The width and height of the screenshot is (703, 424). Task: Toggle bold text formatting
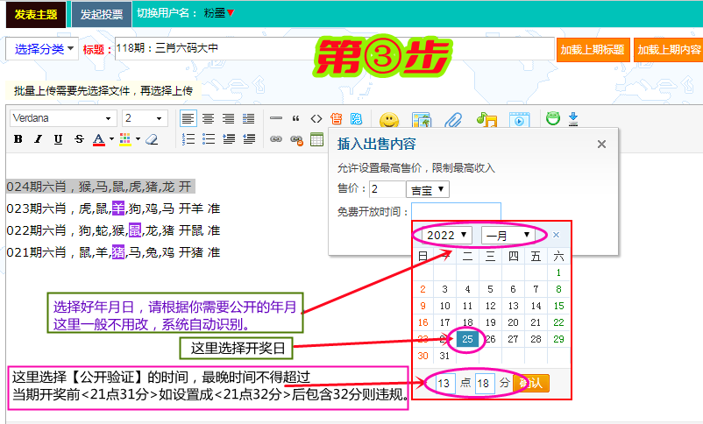point(18,139)
